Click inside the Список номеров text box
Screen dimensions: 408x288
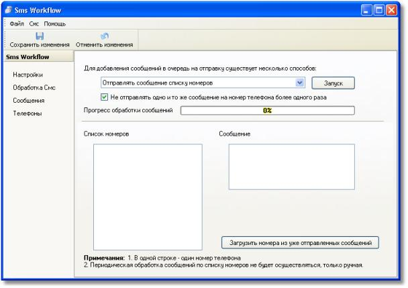pyautogui.click(x=148, y=197)
